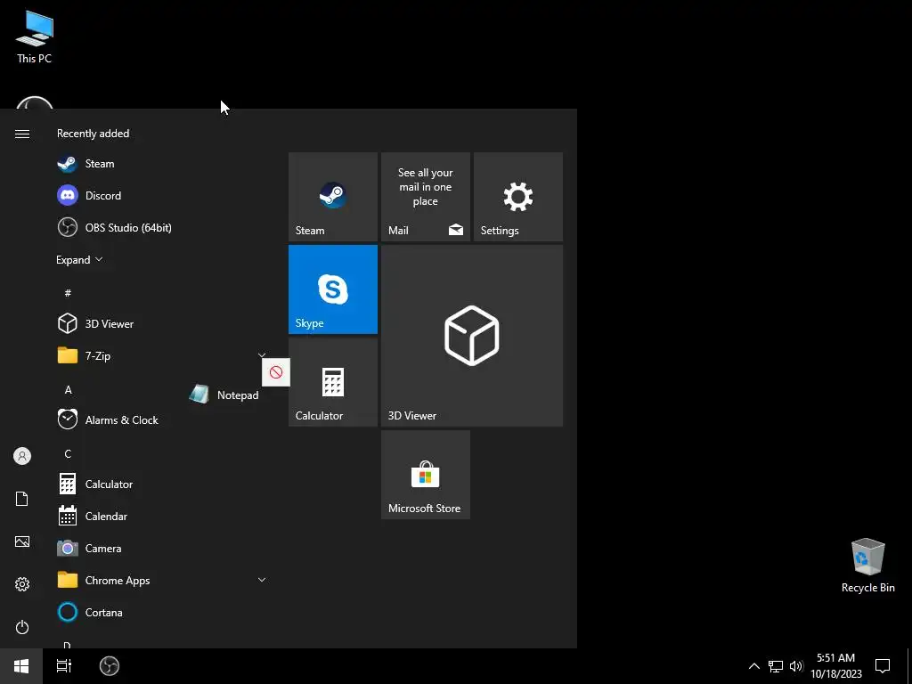Open the Mail tile

(x=425, y=197)
